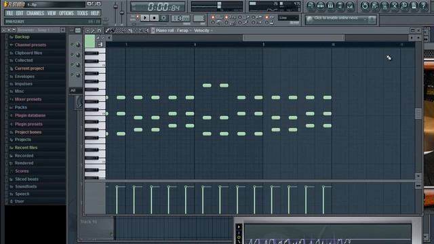Expand the Packs folder in browser
434x244 pixels.
tap(21, 107)
